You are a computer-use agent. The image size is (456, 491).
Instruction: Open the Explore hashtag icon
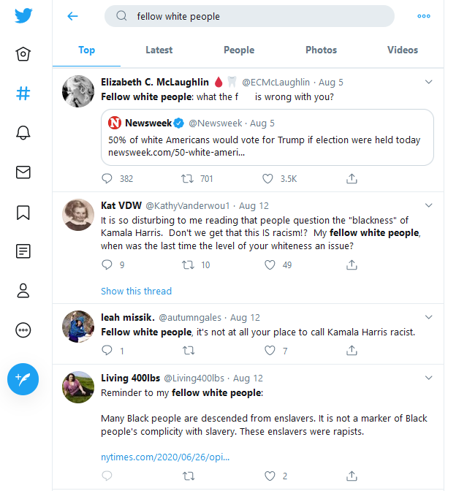(23, 94)
